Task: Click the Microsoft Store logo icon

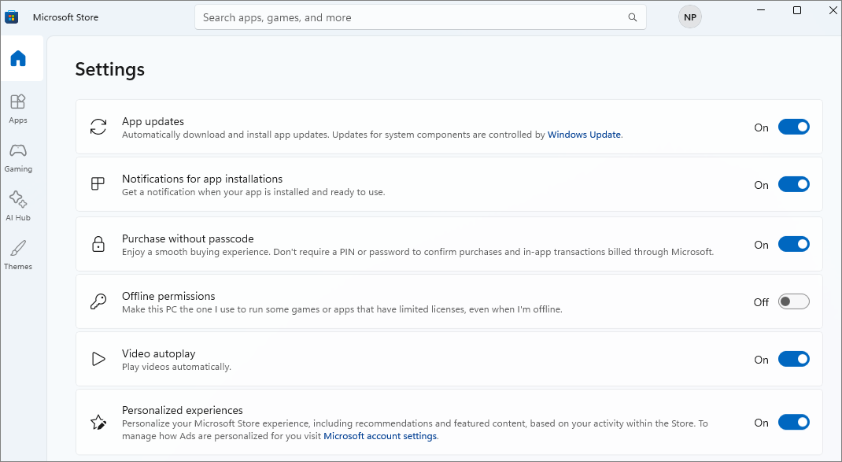Action: (11, 16)
